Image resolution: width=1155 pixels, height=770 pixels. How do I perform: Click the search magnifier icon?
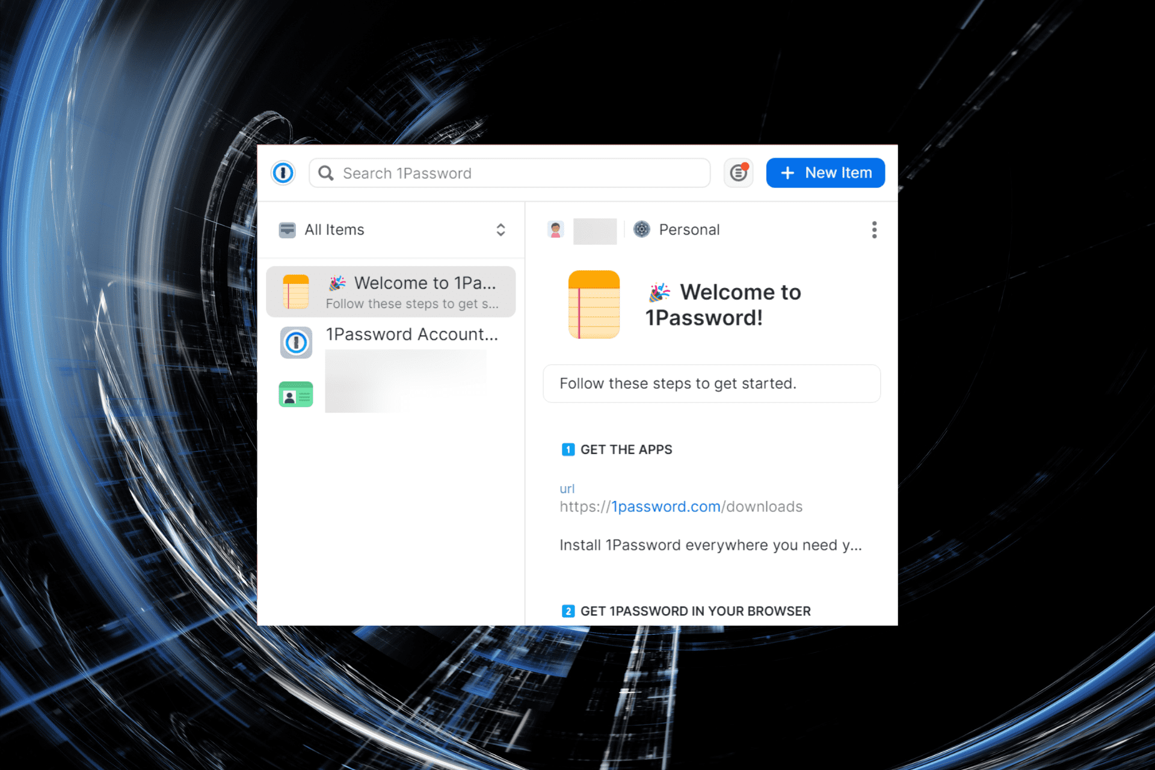(x=326, y=173)
